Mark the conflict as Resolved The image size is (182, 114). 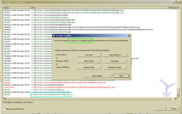(x=115, y=61)
